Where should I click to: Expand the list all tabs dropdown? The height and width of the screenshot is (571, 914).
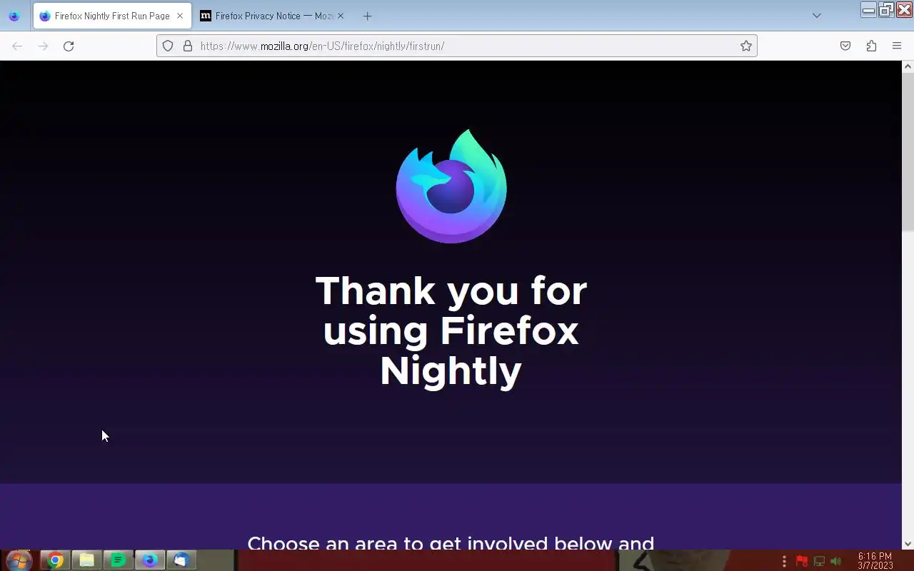coord(817,16)
